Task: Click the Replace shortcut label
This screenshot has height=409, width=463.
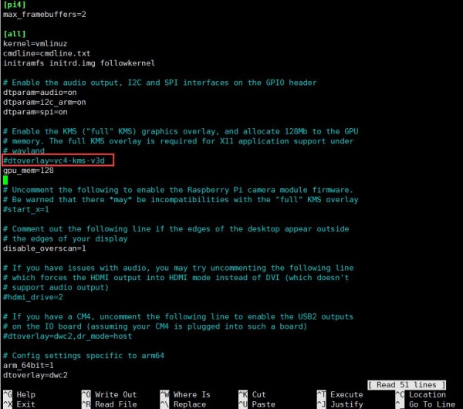Action: click(190, 404)
